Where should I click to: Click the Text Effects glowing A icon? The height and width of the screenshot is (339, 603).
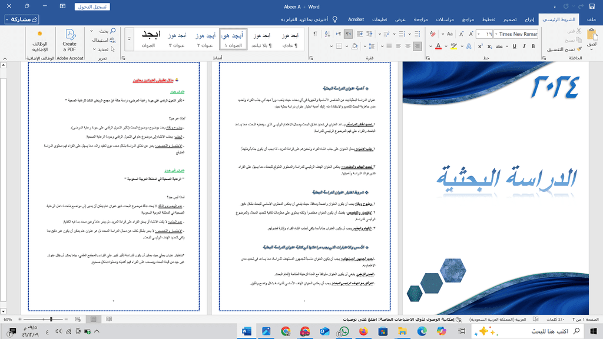coord(469,46)
